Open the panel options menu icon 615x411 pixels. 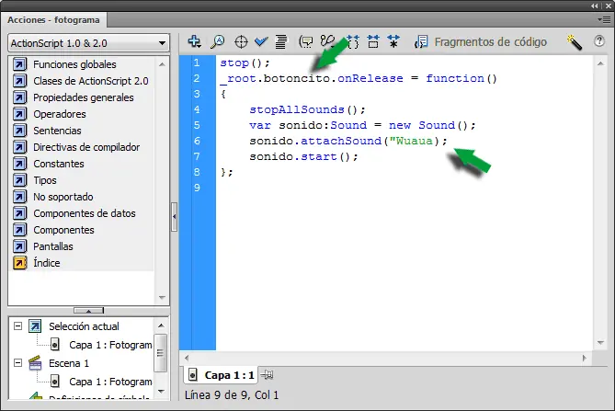coord(605,19)
